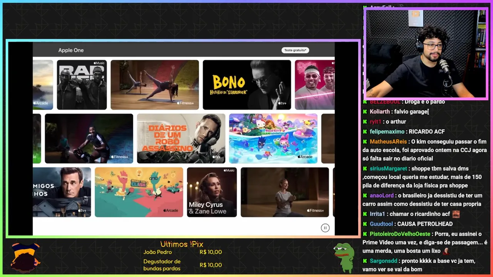Select username Guudtool in chat
Image resolution: width=493 pixels, height=277 pixels.
(x=381, y=224)
